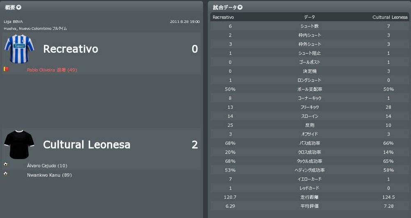
Task: Click the データ column header
Action: [x=309, y=17]
